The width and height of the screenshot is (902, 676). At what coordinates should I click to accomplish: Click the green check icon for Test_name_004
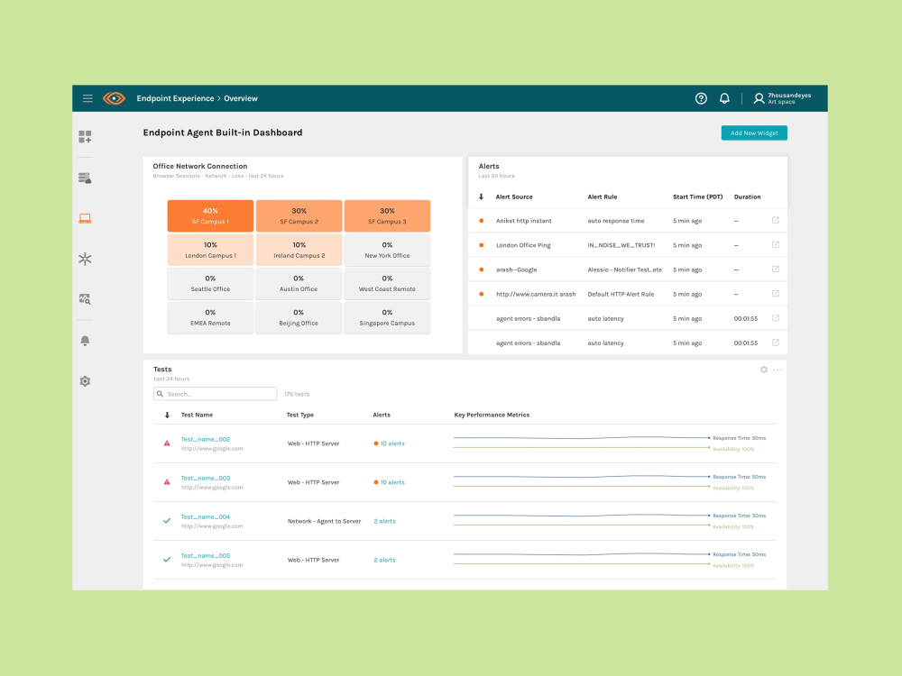click(x=167, y=521)
